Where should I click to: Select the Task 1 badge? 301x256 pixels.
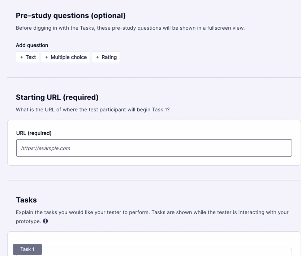27,249
